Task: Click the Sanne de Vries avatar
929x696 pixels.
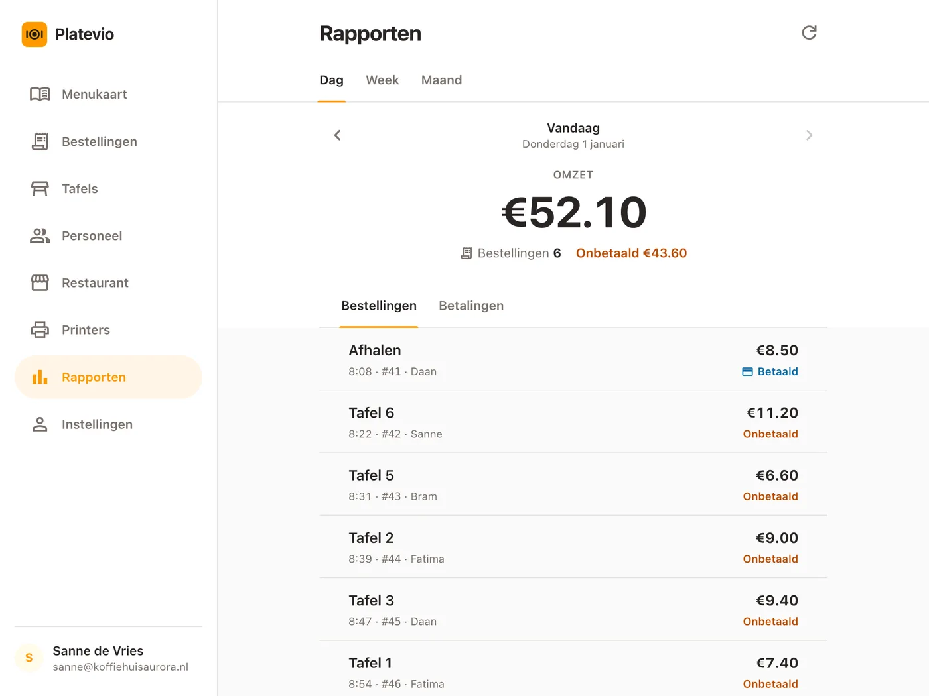Action: 29,658
